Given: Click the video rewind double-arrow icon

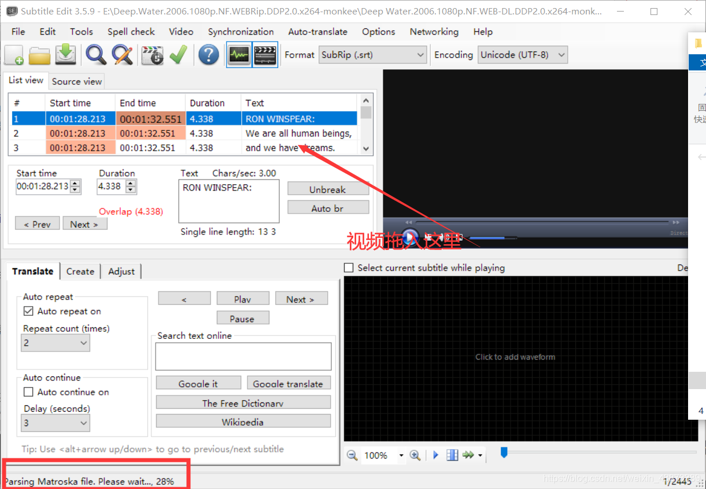Looking at the screenshot, I should [x=409, y=222].
